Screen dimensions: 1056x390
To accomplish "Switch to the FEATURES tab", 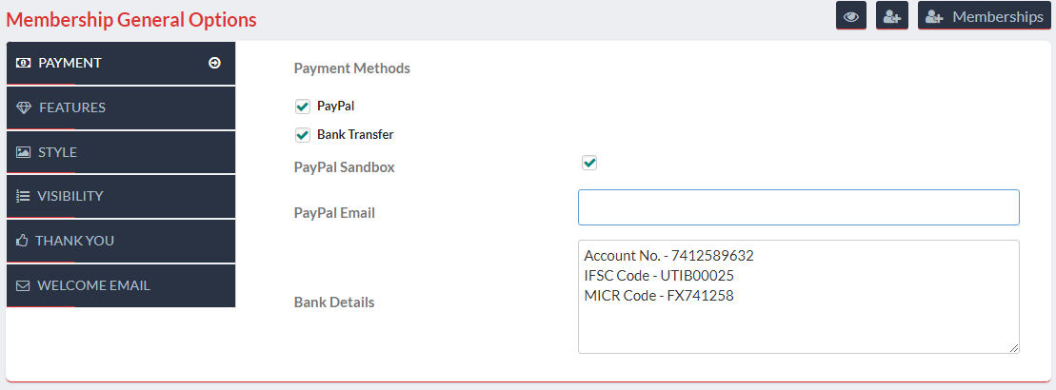I will point(121,107).
